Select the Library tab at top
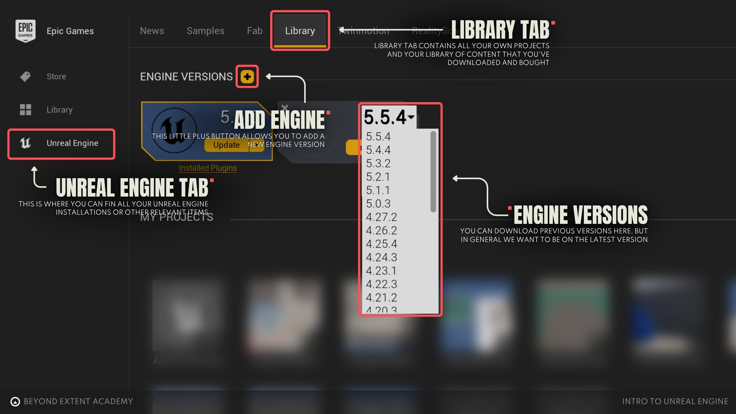The image size is (736, 414). pos(300,31)
